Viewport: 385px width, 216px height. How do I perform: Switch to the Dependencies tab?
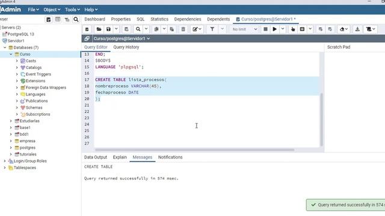point(188,19)
